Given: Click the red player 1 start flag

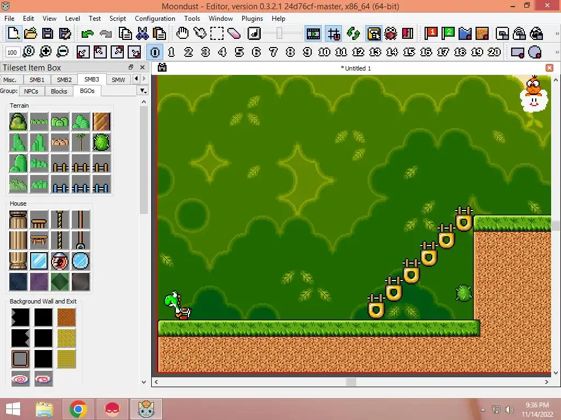Looking at the screenshot, I should 431,33.
